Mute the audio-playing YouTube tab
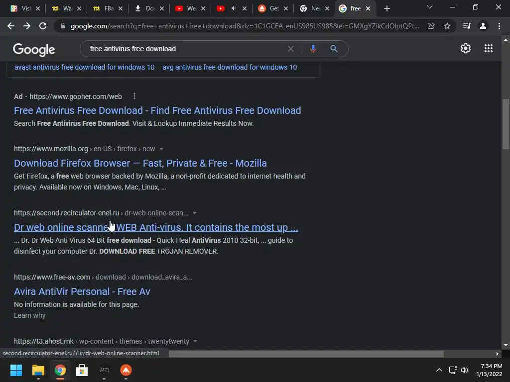Viewport: 510px width, 382px height. pos(234,8)
